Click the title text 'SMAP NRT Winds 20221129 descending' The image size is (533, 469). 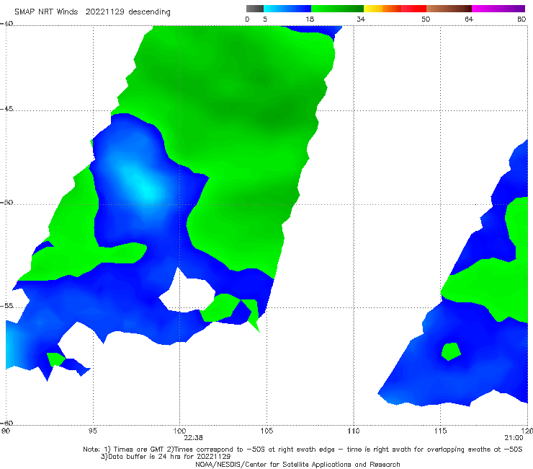[x=92, y=12]
